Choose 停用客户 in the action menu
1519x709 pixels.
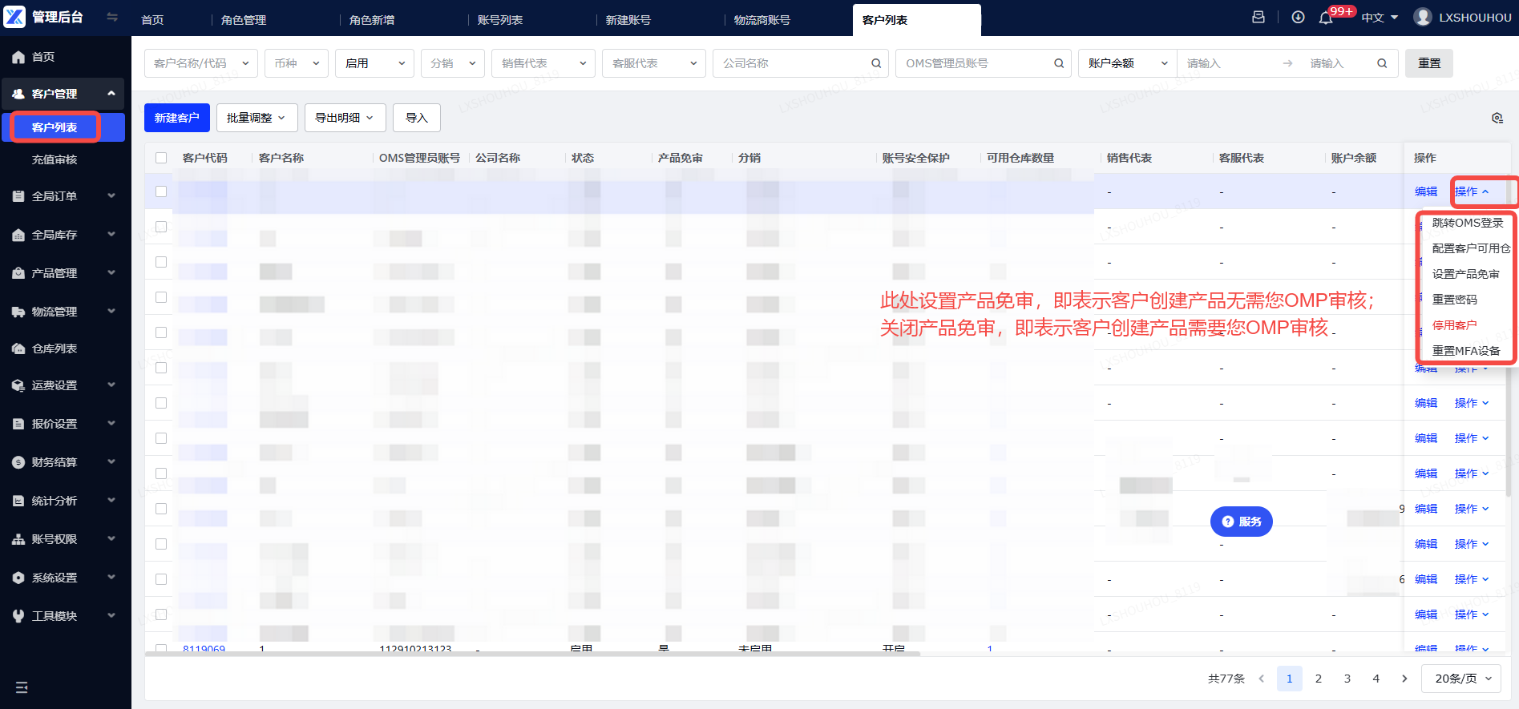[1455, 325]
